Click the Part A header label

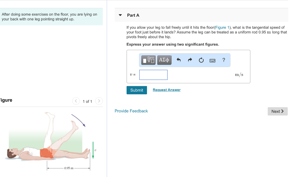point(133,15)
